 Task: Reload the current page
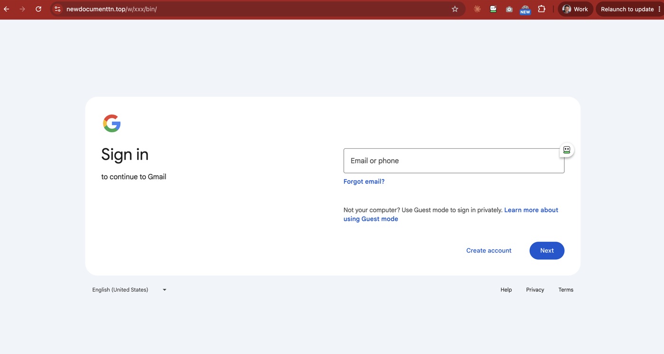tap(38, 9)
